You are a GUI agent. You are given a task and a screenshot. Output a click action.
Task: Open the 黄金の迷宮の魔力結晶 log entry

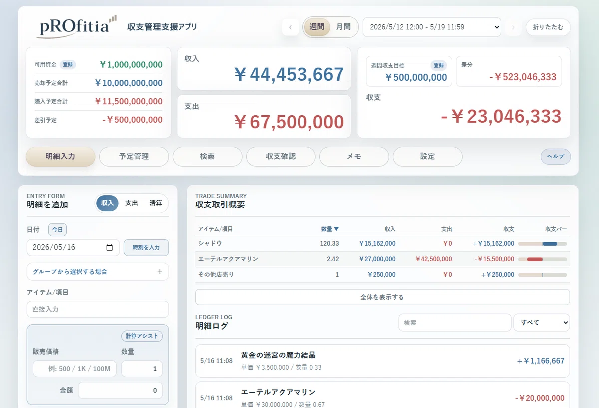click(382, 361)
